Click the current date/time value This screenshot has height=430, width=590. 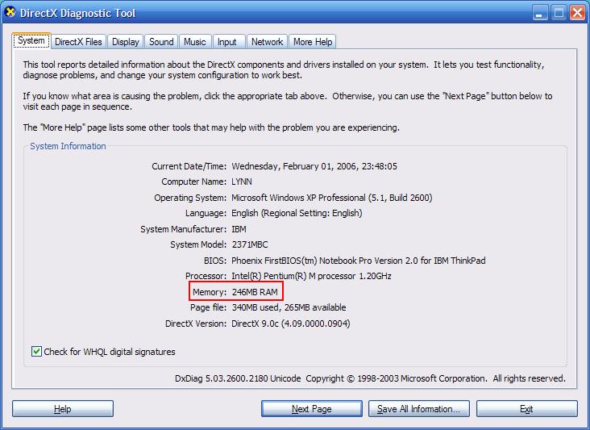point(314,166)
